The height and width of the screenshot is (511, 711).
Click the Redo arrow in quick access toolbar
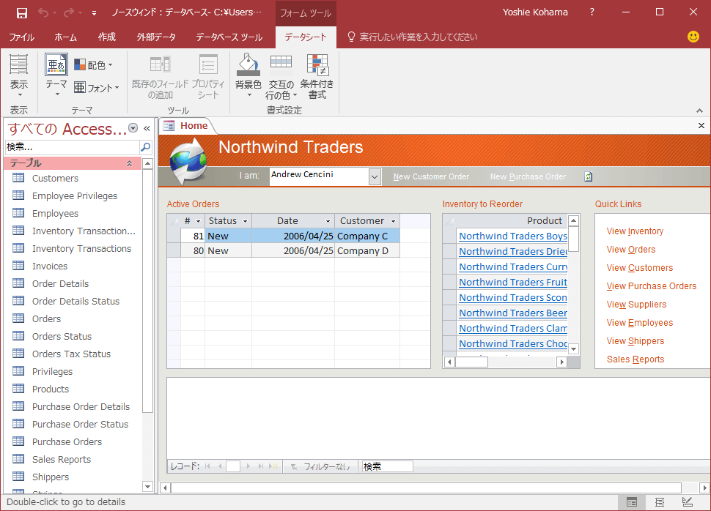pyautogui.click(x=69, y=12)
